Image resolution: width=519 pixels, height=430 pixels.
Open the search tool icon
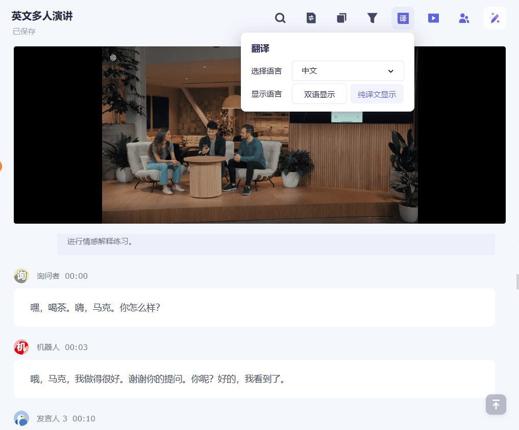pos(280,18)
